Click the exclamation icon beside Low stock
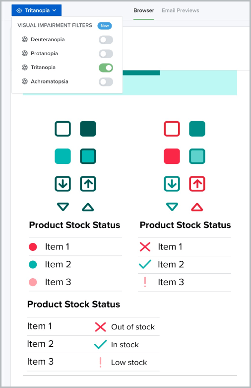The image size is (251, 388). (100, 362)
